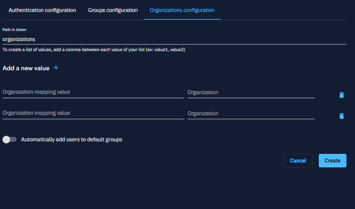
Task: Click the 'Add a new value' heading text
Action: coord(26,68)
